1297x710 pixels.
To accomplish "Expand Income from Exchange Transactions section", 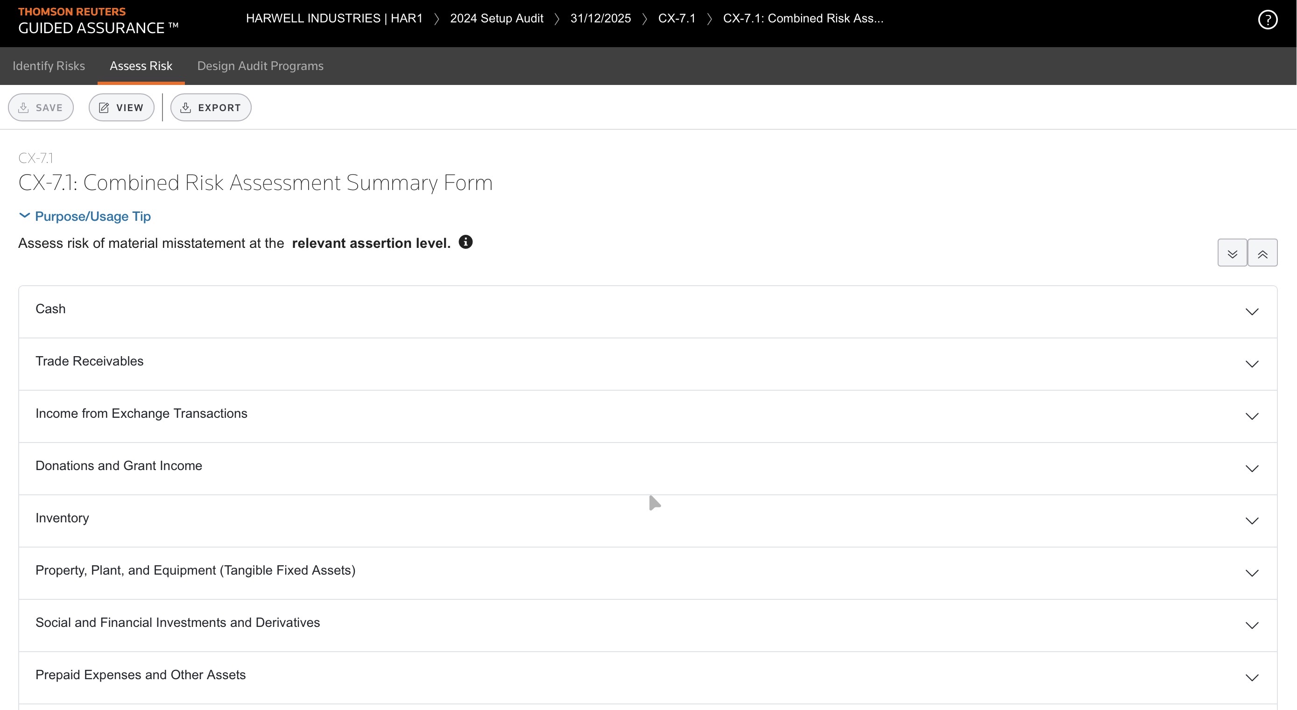I will [1252, 416].
